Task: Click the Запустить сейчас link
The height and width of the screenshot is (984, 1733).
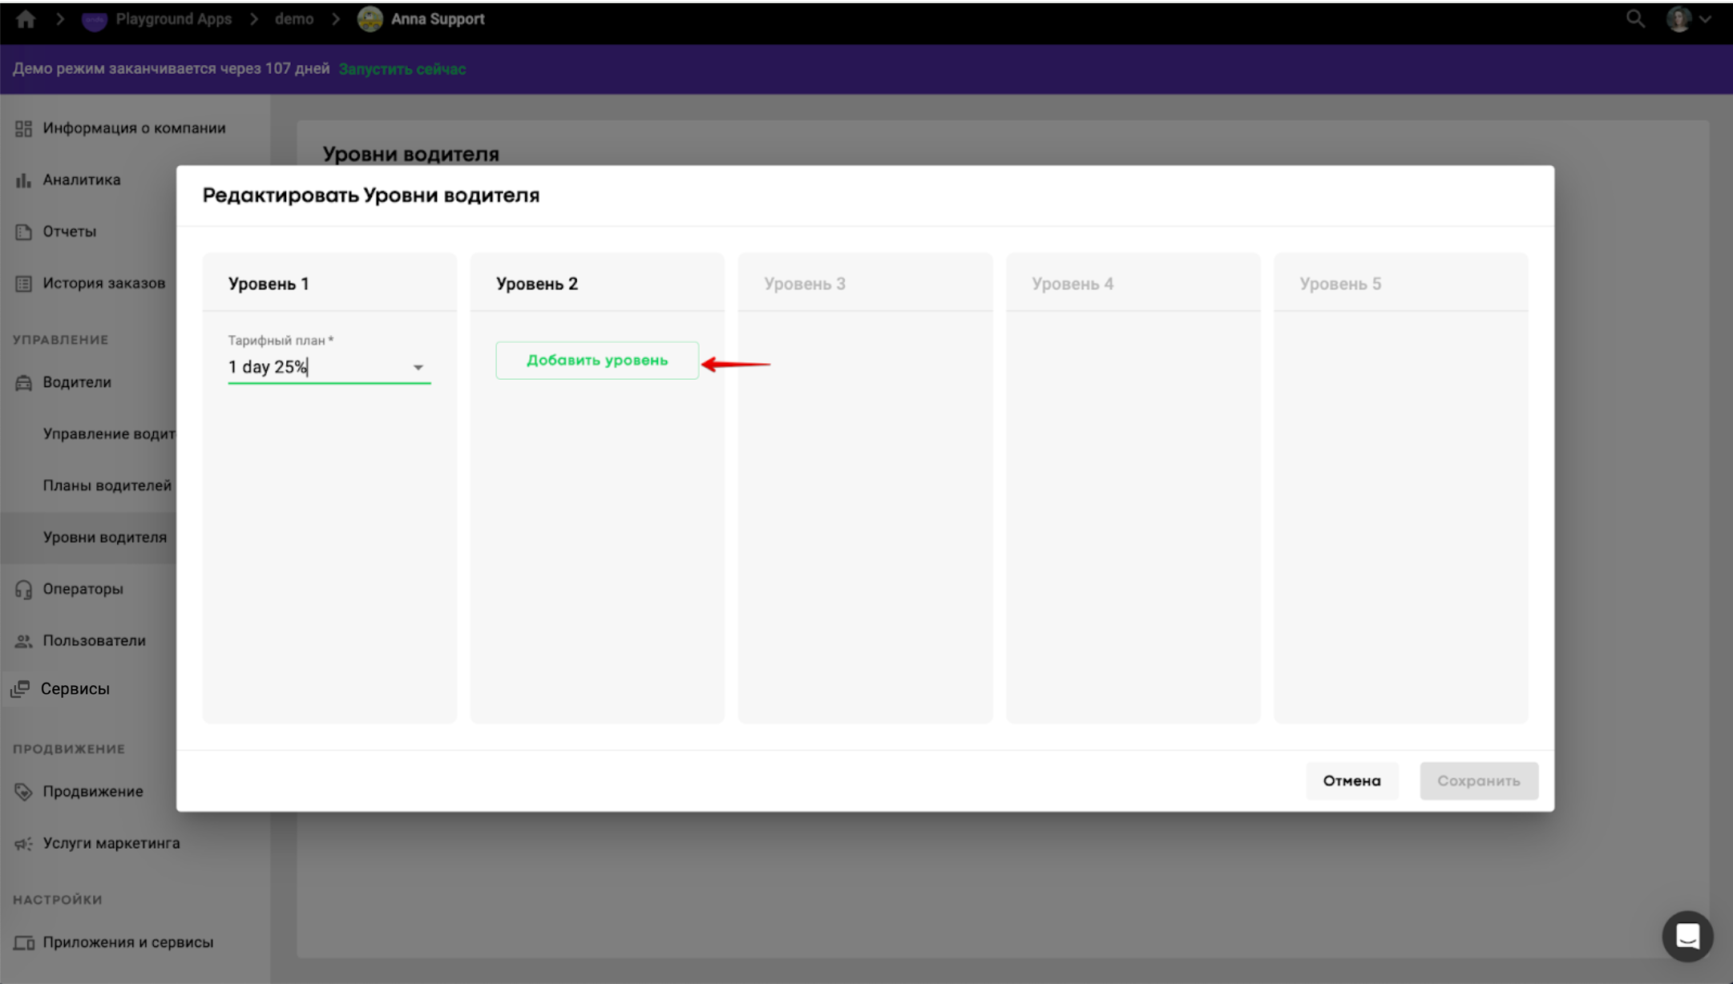Action: coord(402,69)
